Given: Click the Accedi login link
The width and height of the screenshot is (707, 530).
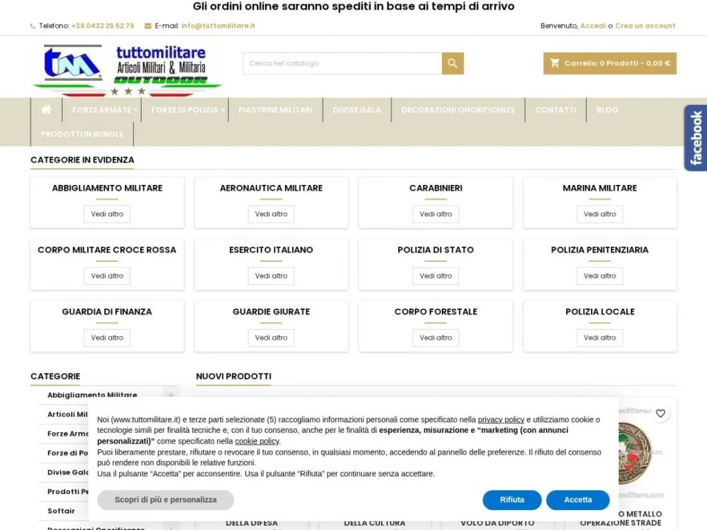Looking at the screenshot, I should [x=593, y=26].
